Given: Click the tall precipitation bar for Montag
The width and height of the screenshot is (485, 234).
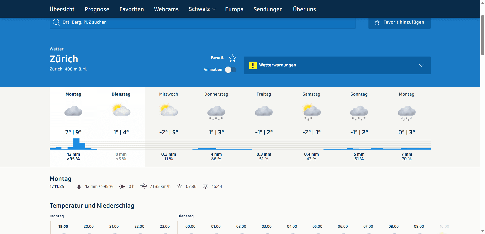Looking at the screenshot, I should (76, 144).
